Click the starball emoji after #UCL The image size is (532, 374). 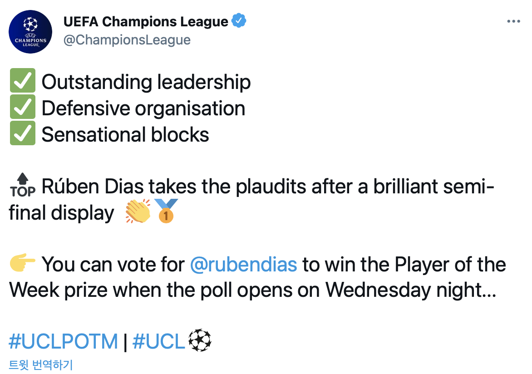(x=200, y=341)
